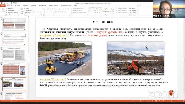Switch to the ДИЗАЙН (Design) tab
The image size is (185, 104).
(x=25, y=5)
